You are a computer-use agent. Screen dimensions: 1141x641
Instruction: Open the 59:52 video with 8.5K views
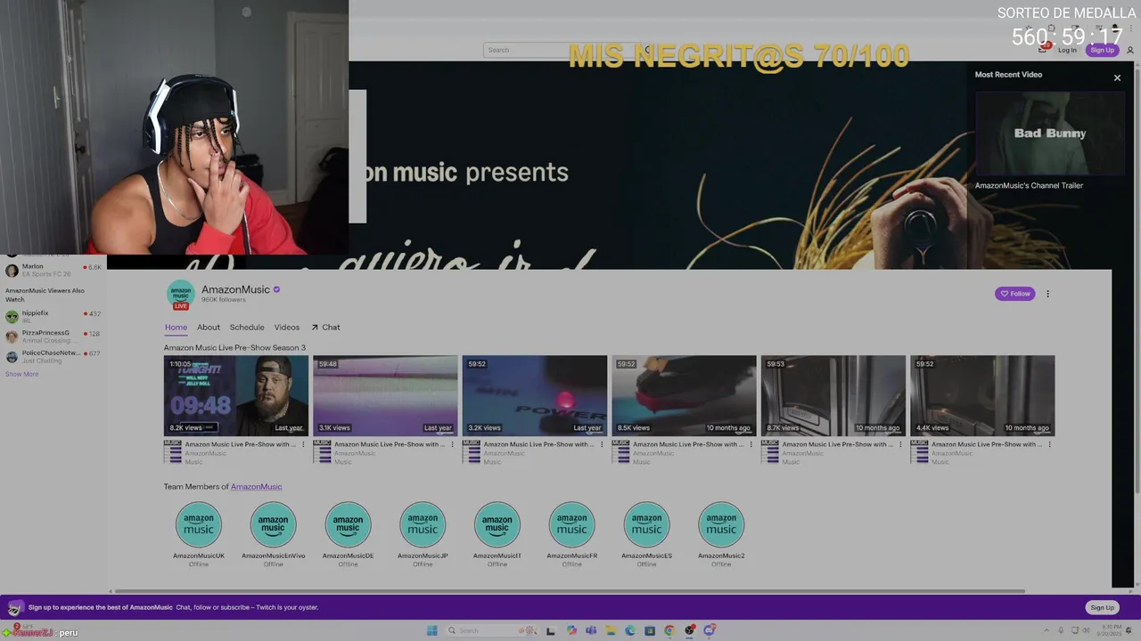point(684,396)
